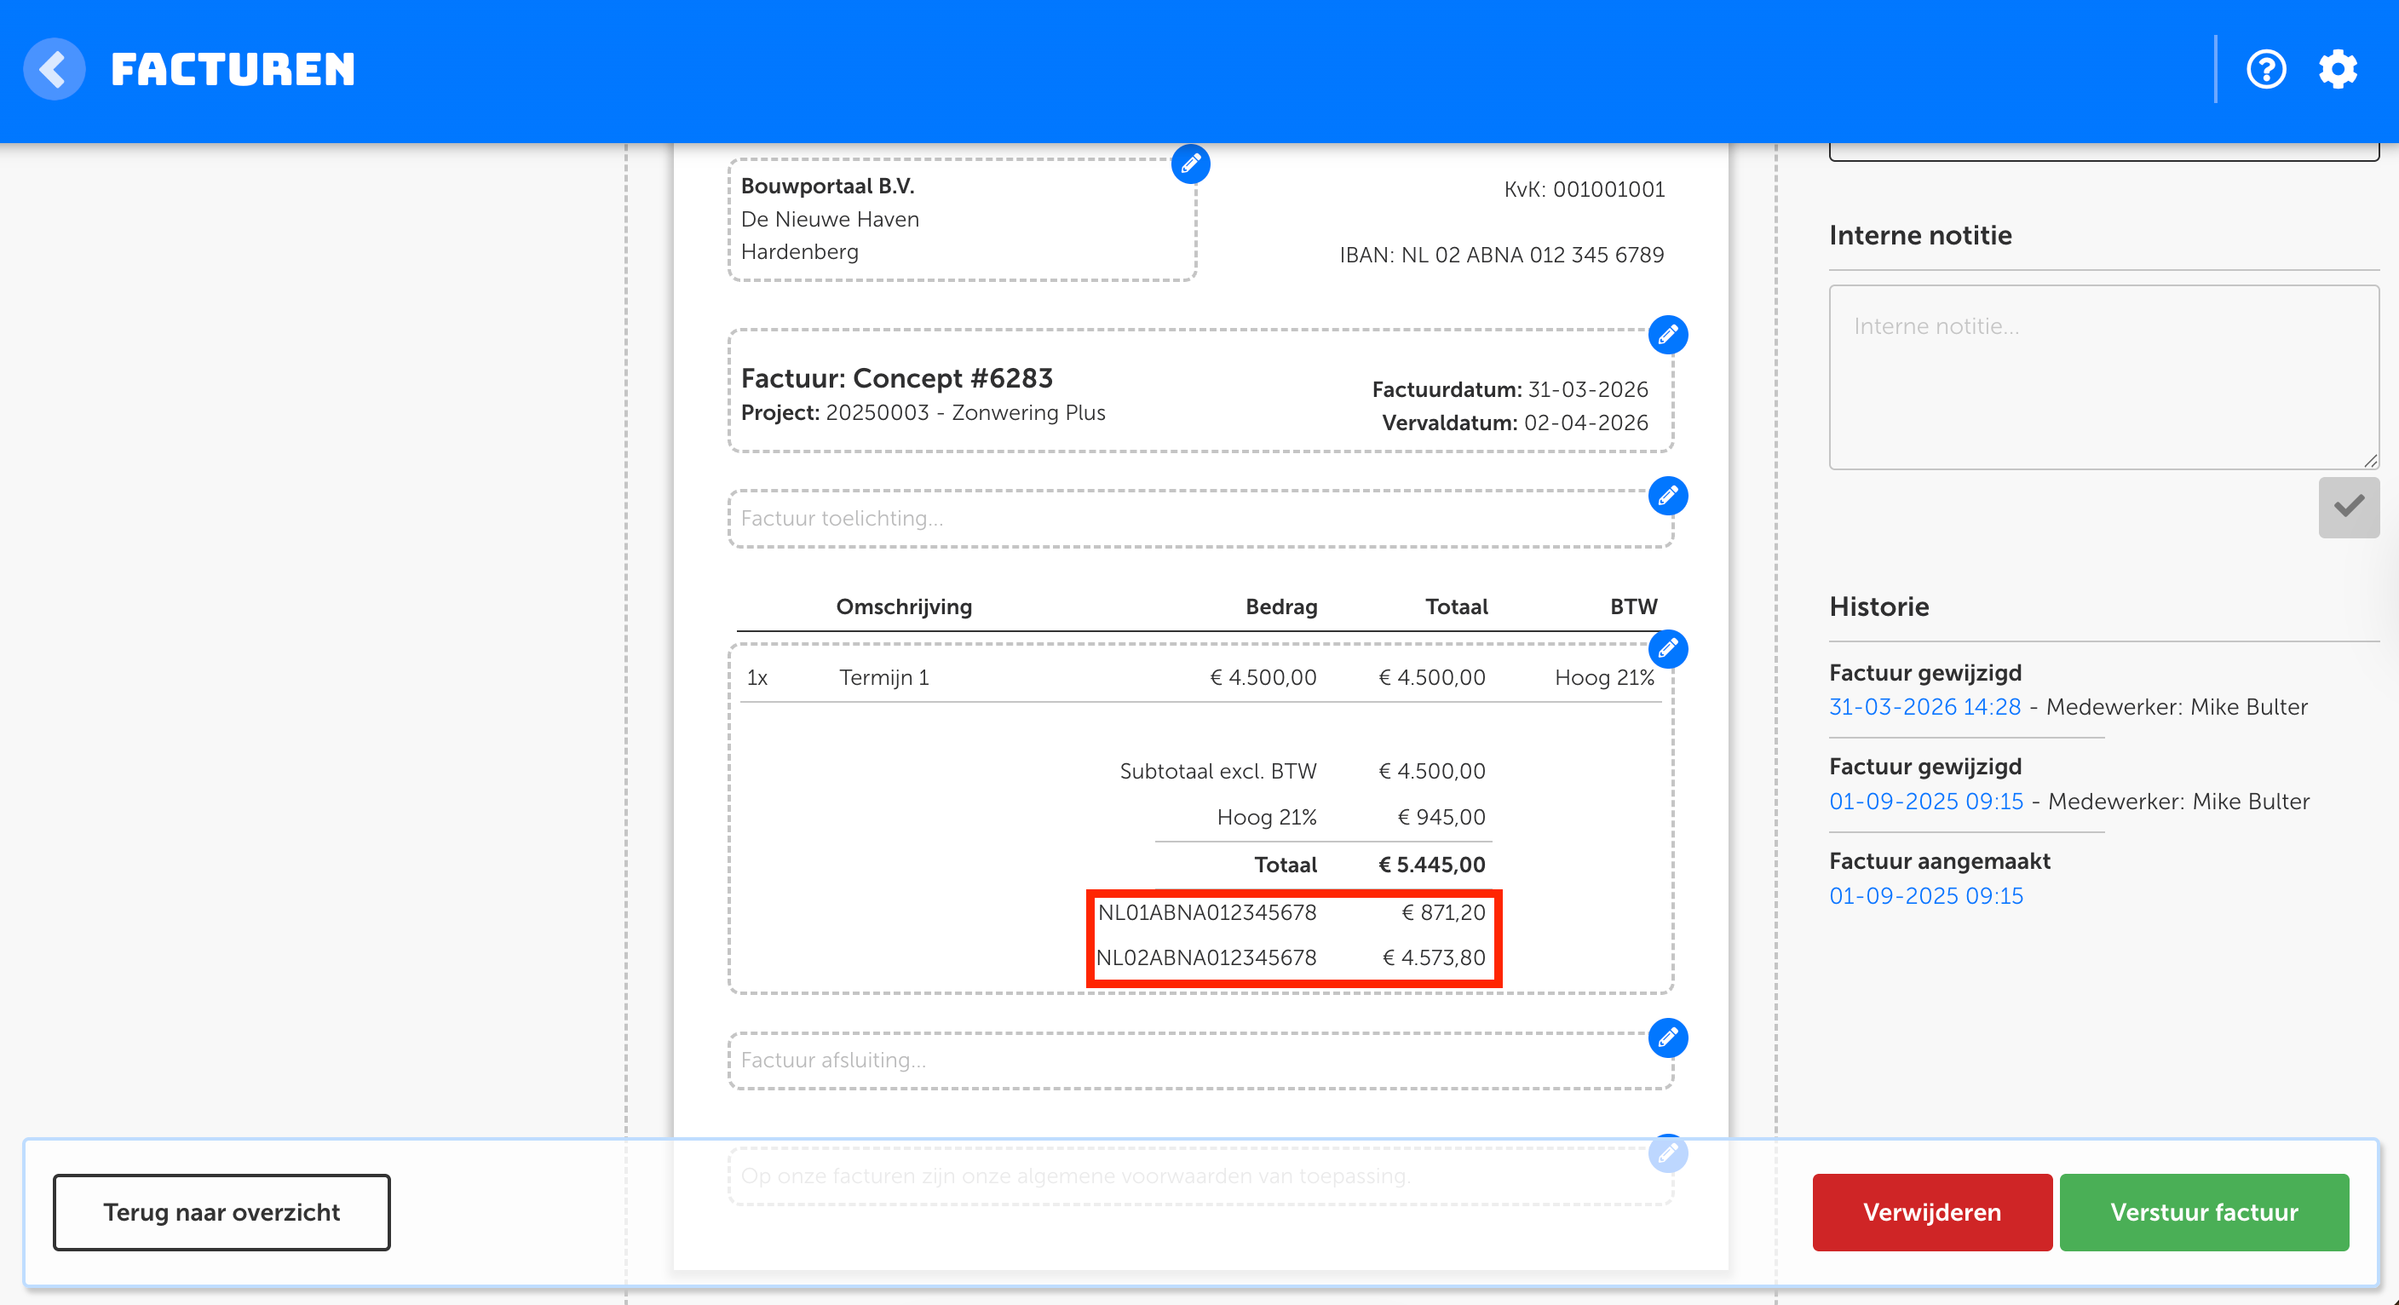Click the FACTUREN page title
Viewport: 2399px width, 1305px height.
(233, 70)
